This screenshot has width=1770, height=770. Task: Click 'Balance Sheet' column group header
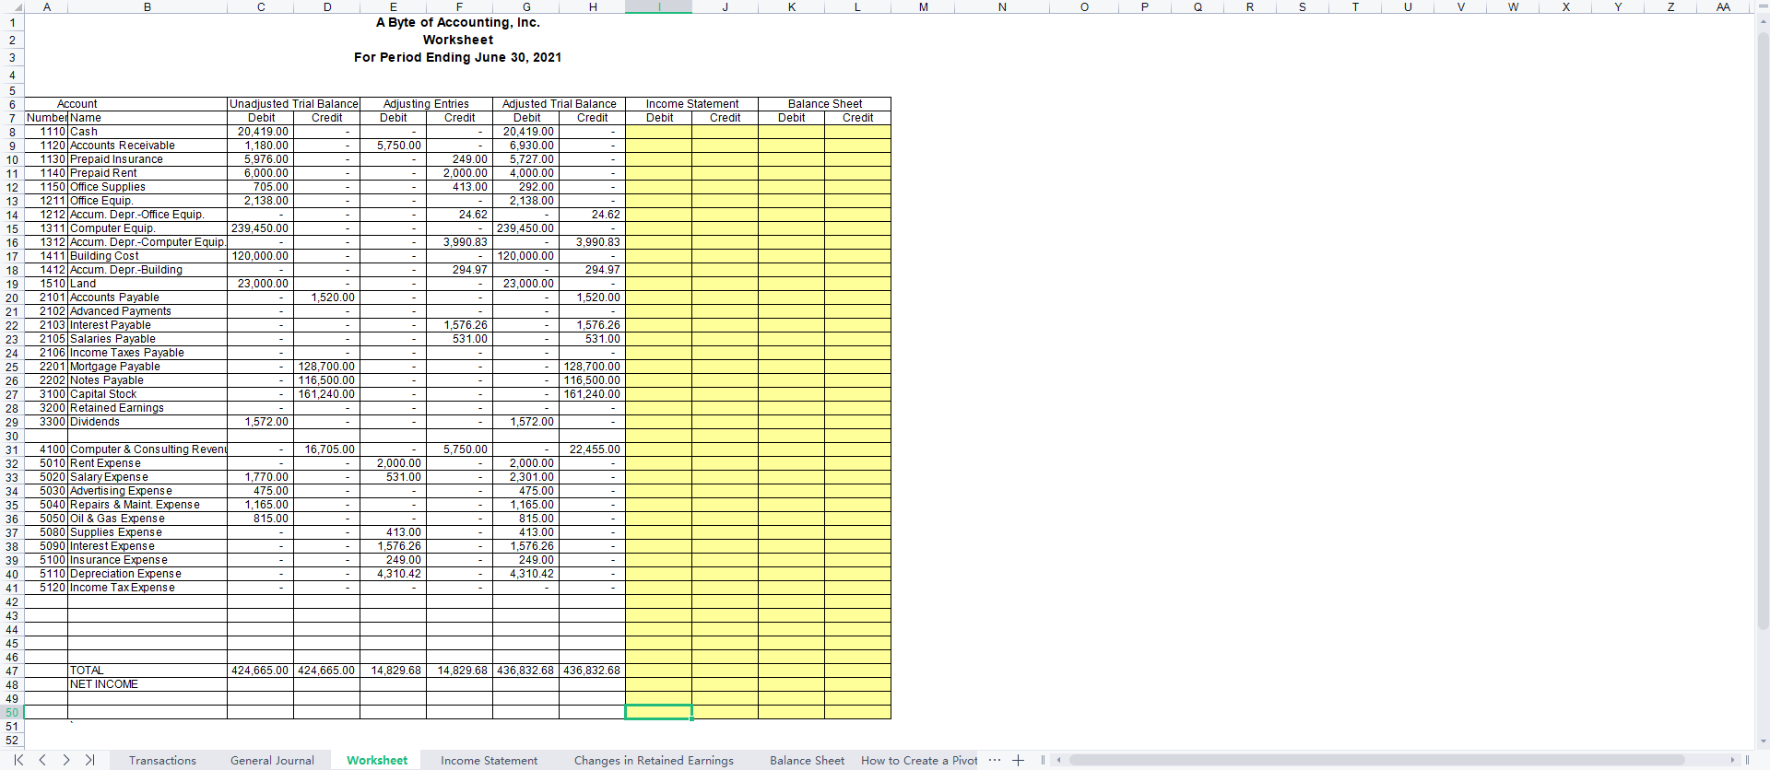(x=824, y=104)
